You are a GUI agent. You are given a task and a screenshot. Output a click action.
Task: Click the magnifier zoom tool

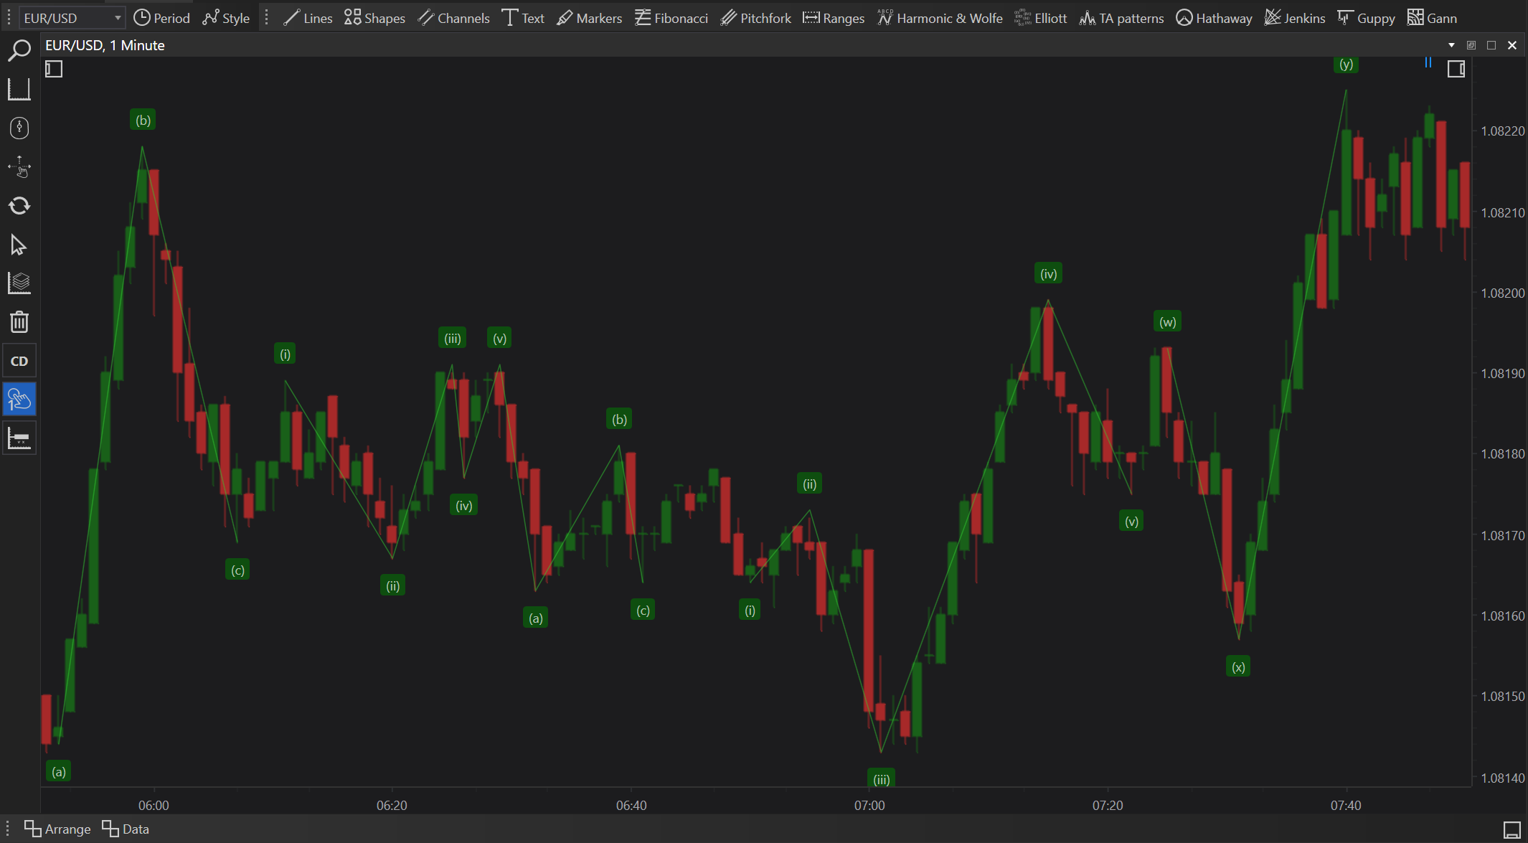[19, 50]
